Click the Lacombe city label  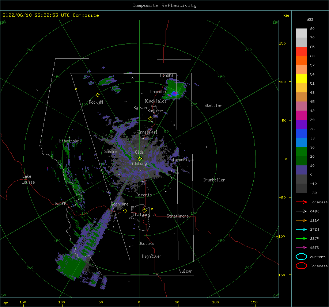click(x=158, y=92)
